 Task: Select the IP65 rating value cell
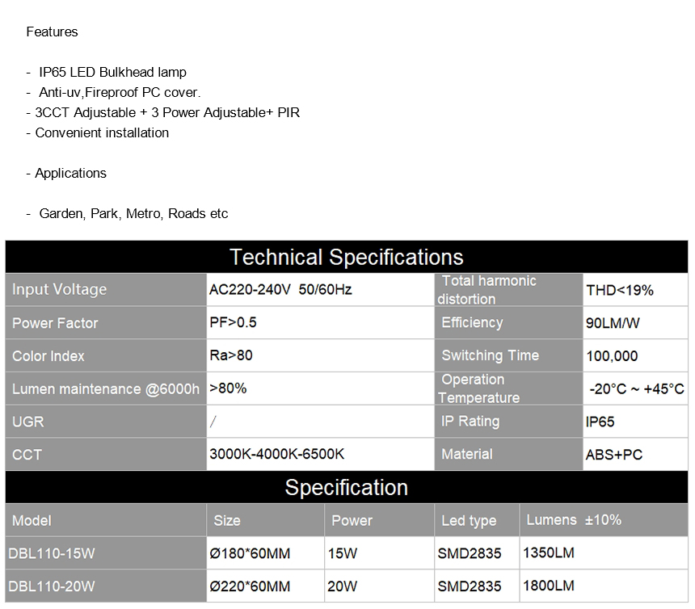[x=635, y=422]
